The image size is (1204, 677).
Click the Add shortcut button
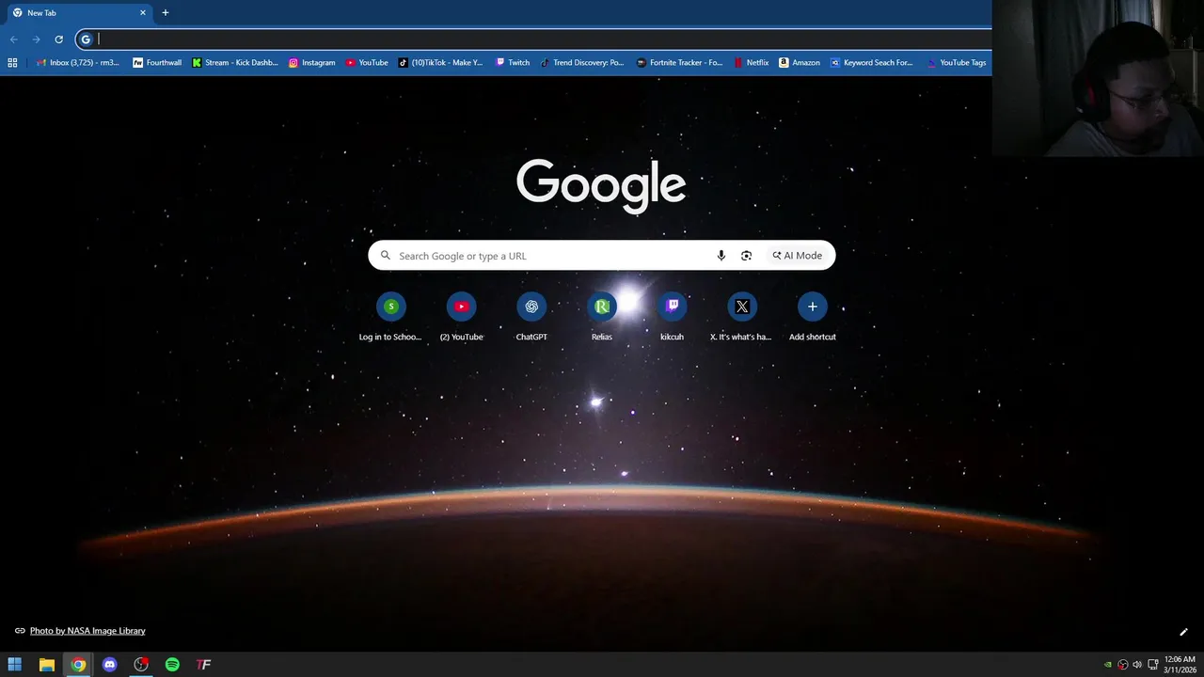click(813, 318)
